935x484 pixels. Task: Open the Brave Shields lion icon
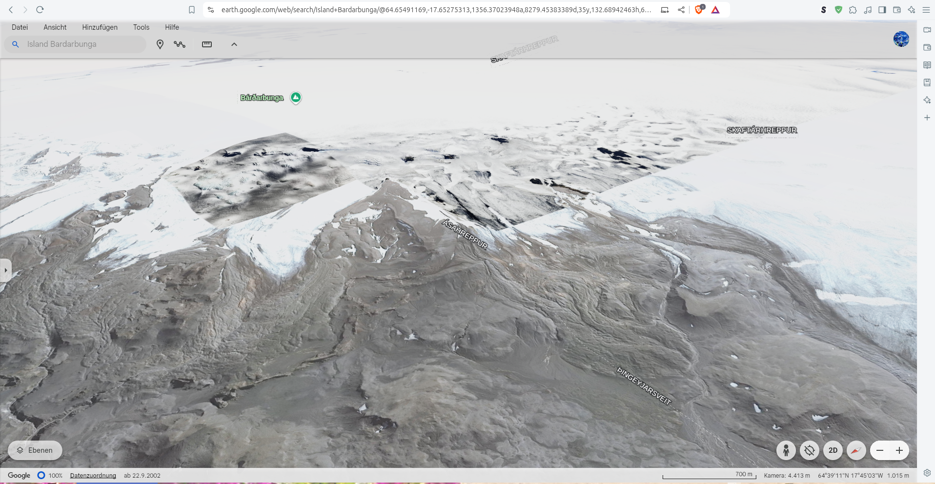coord(699,9)
